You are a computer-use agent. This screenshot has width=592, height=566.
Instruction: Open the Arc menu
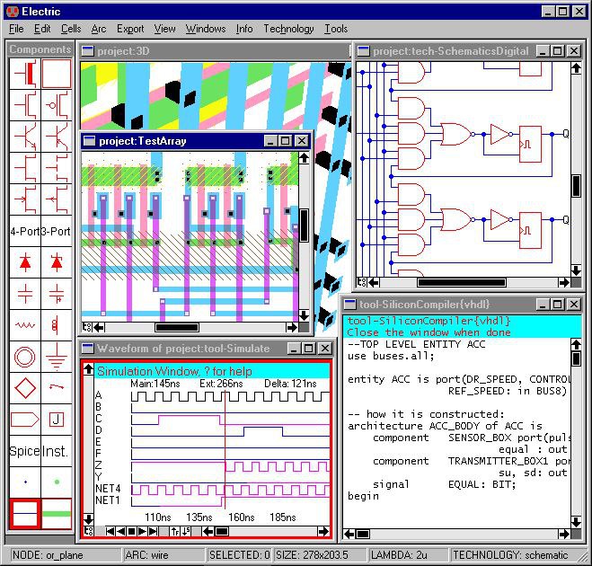[99, 29]
